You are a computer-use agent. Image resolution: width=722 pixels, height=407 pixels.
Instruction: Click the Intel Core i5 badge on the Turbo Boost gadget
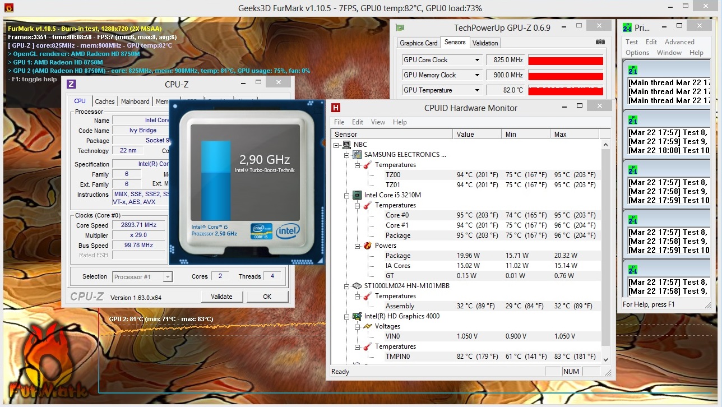tap(262, 230)
